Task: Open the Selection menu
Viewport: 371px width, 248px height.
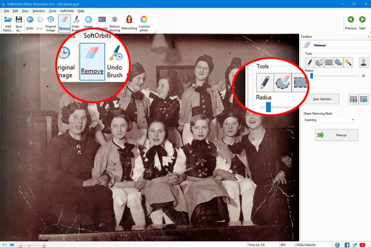Action: 38,11
